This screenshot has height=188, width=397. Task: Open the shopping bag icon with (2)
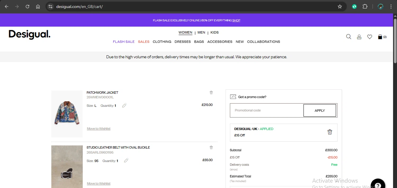point(382,37)
